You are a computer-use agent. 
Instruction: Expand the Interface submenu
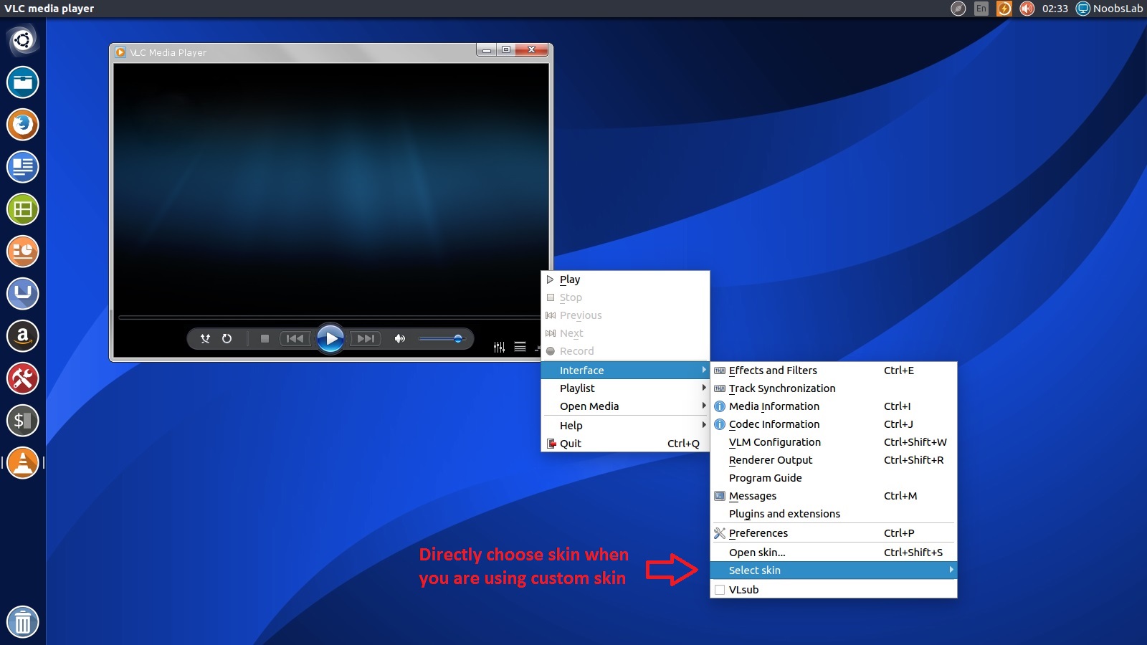625,371
